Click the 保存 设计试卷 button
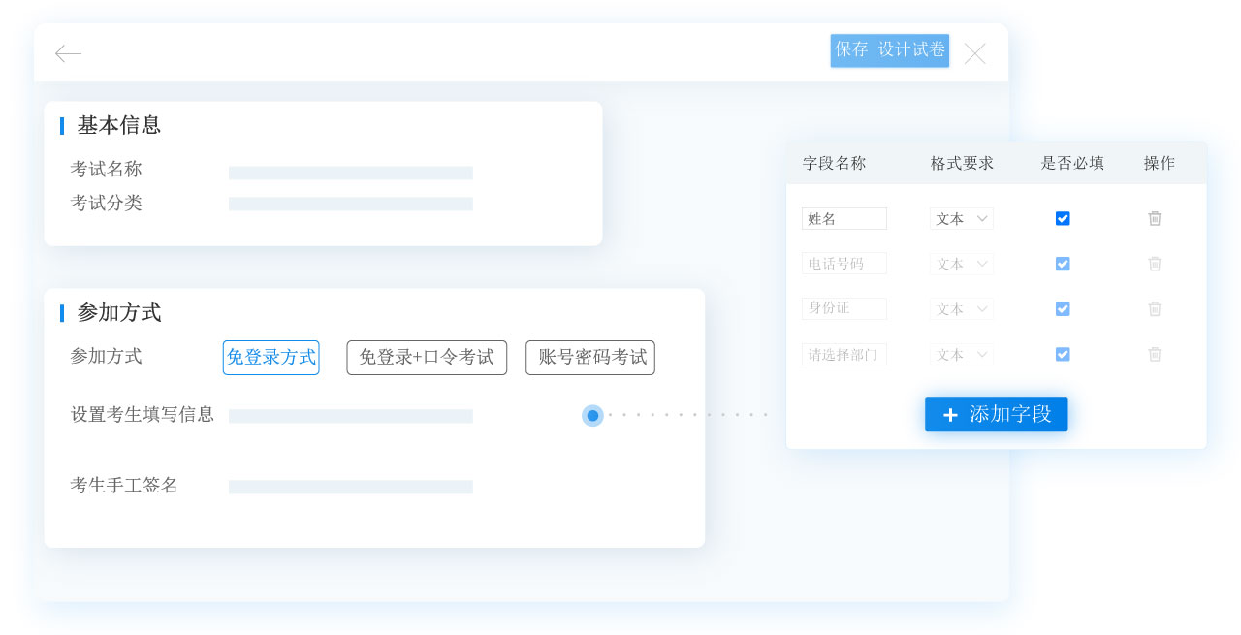The image size is (1241, 635). coord(889,50)
